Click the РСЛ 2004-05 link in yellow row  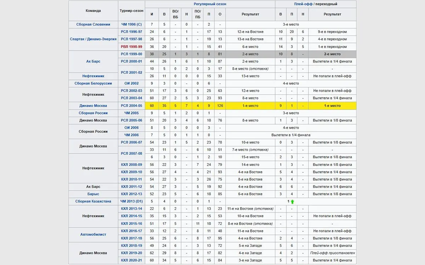131,106
